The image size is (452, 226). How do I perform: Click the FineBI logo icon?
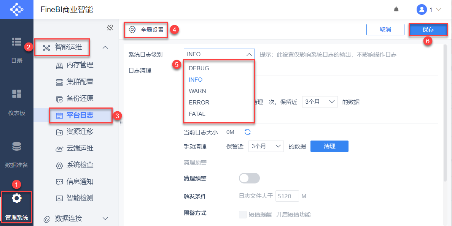[17, 9]
